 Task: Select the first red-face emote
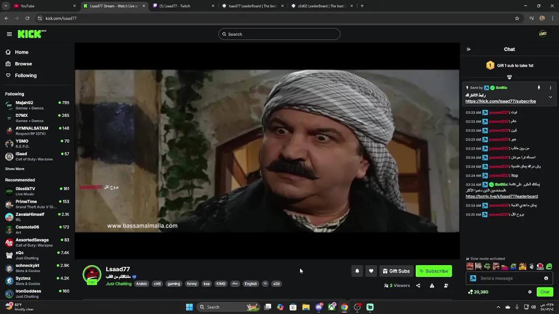[x=469, y=266]
